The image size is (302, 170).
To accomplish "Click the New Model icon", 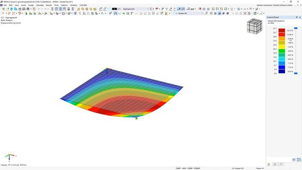I will coord(3,9).
